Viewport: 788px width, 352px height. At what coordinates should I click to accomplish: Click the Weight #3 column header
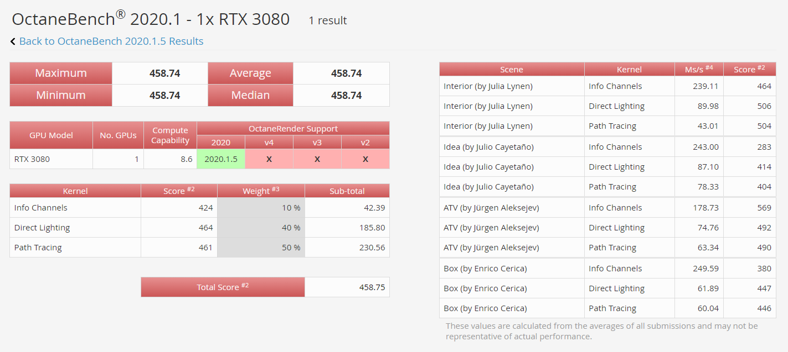click(261, 191)
